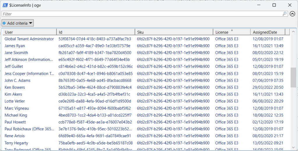
Task: Select the Michael King row
Action: coord(146,115)
